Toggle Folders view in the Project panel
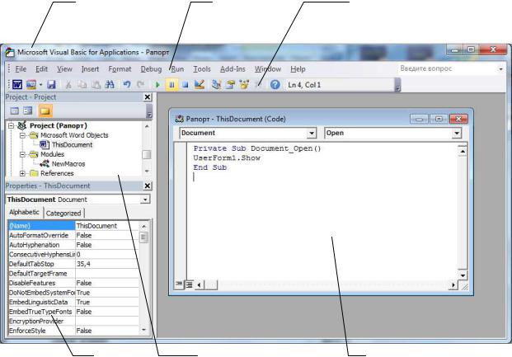The height and width of the screenshot is (357, 512). [x=45, y=110]
